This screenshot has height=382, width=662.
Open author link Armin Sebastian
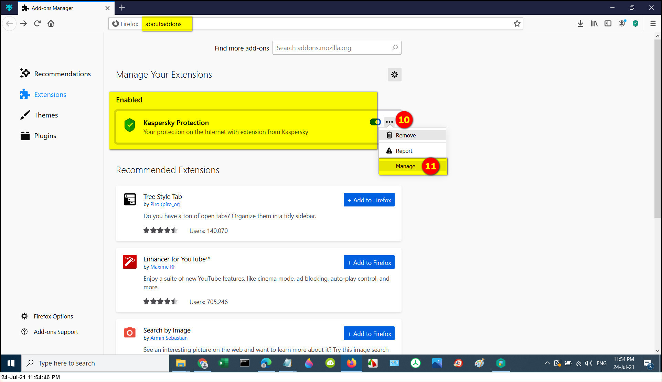tap(169, 338)
